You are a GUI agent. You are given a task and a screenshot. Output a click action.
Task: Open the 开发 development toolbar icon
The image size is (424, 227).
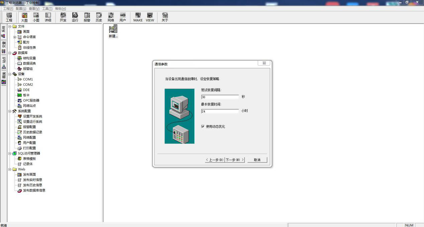63,17
